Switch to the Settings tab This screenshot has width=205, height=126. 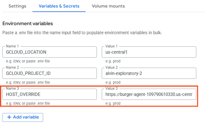tap(17, 6)
